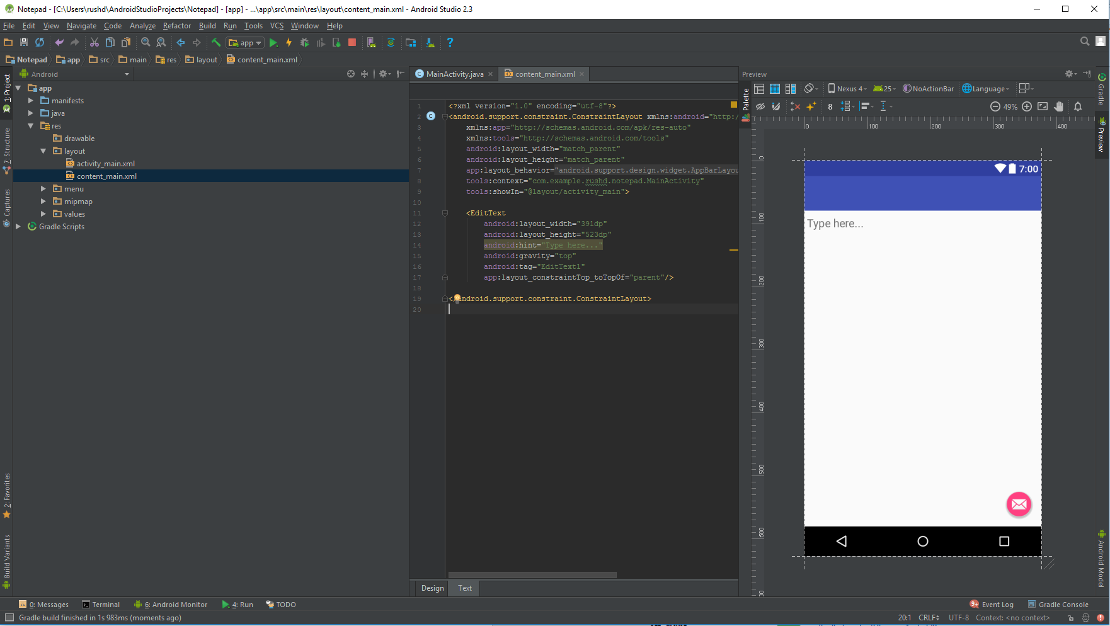Open the AVD Manager icon in toolbar

pyautogui.click(x=372, y=43)
